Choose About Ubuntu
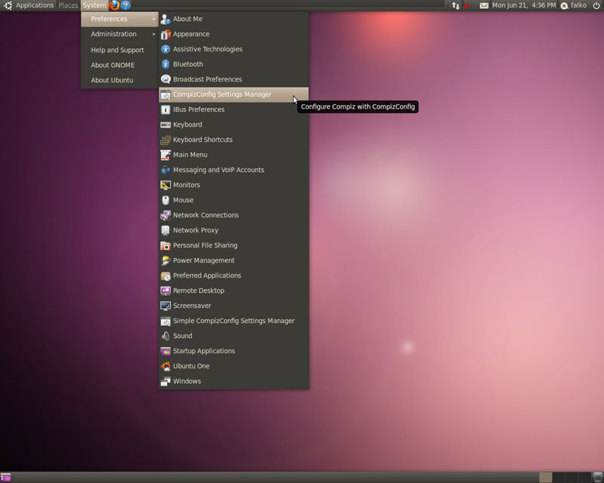604x483 pixels. click(x=120, y=80)
